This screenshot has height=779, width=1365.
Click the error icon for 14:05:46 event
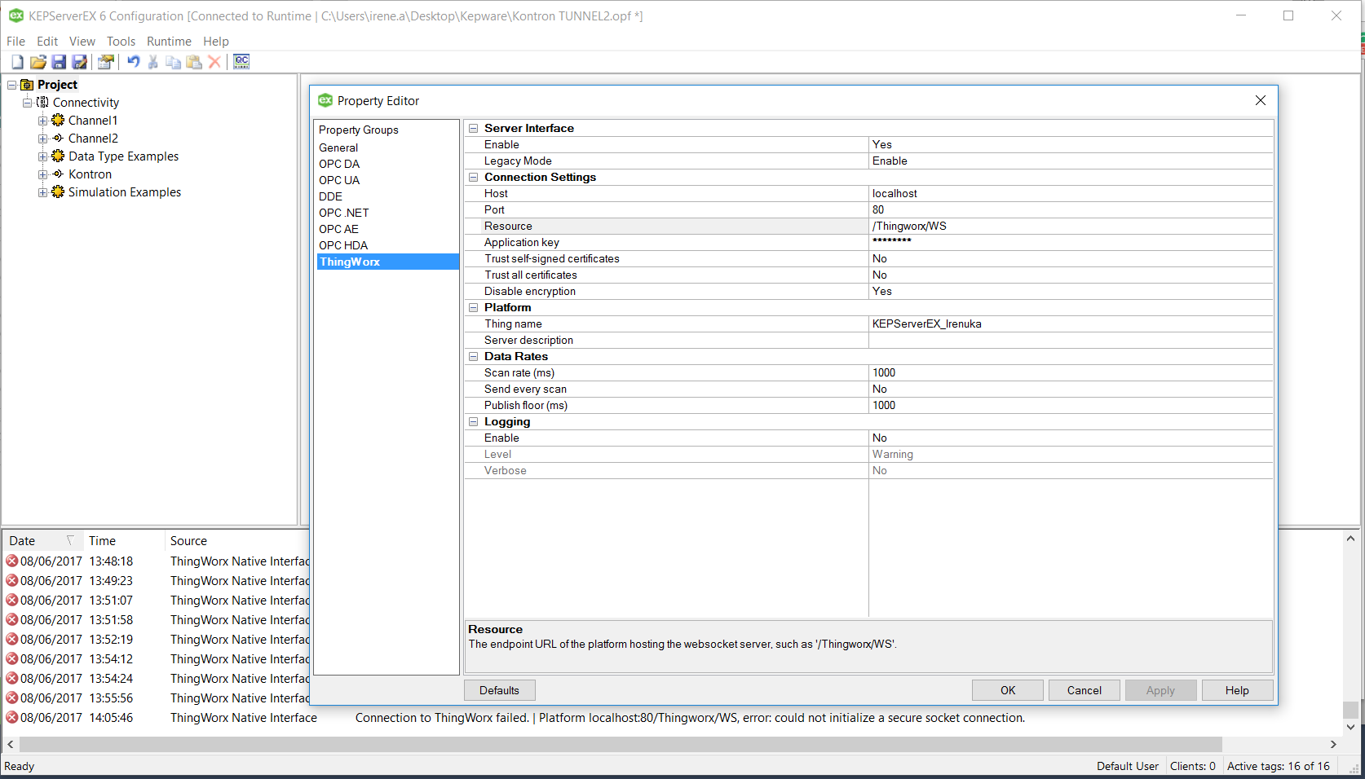point(12,717)
